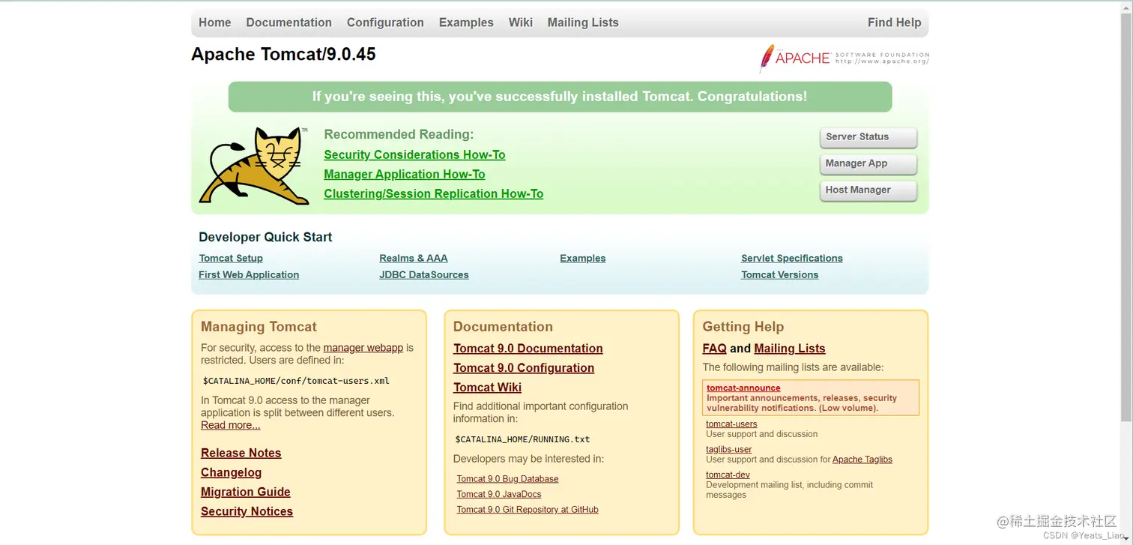Screen dimensions: 1133x545
Task: Click the Managing Tomcat heading
Action: point(259,327)
